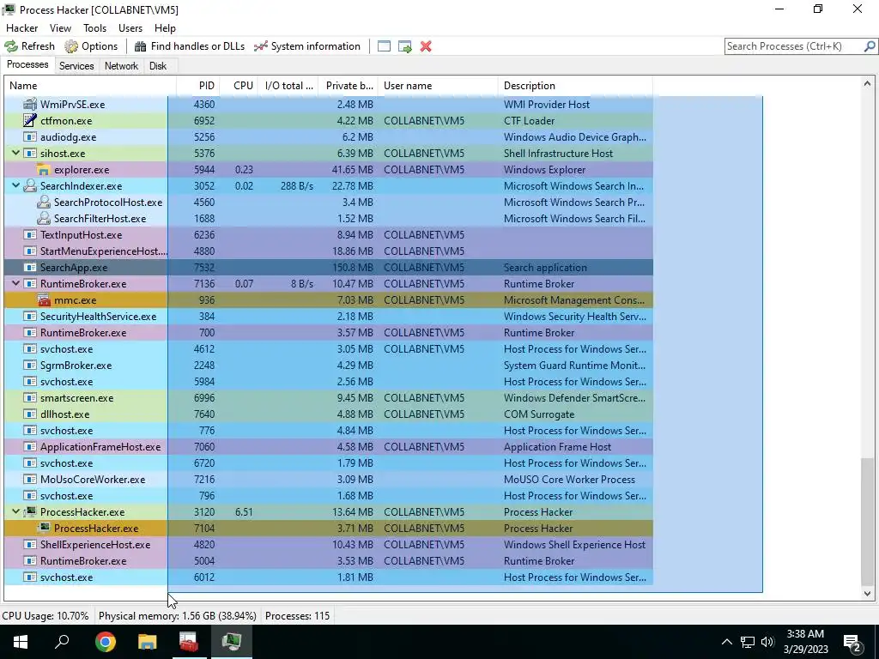This screenshot has height=659, width=879.
Task: Click the vertical scrollbar thumb
Action: (867, 521)
